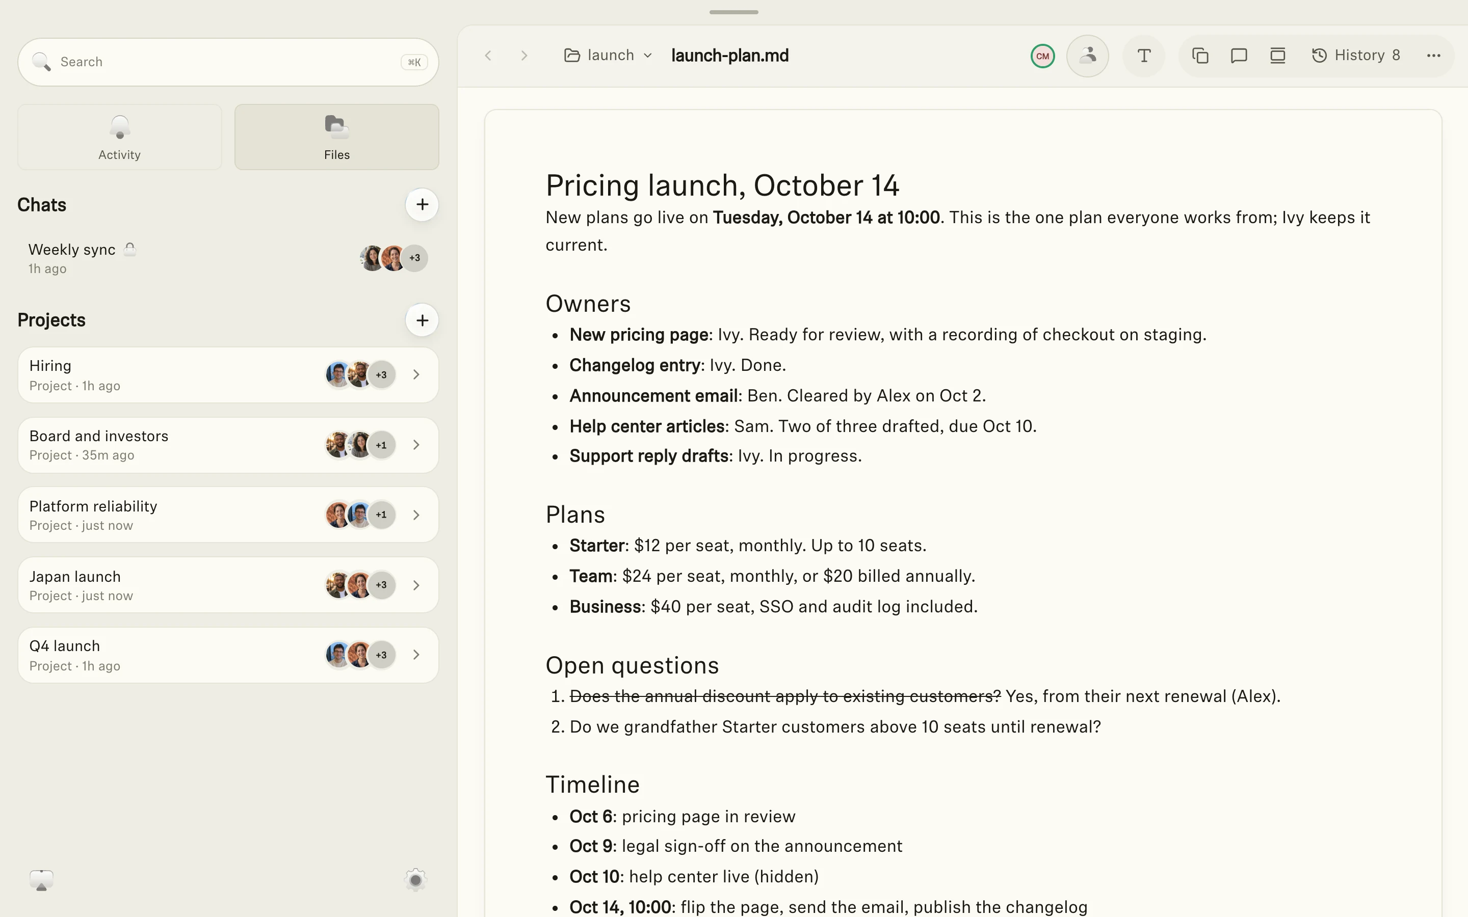Click the Platform reliability project title
This screenshot has height=917, width=1468.
click(x=93, y=506)
